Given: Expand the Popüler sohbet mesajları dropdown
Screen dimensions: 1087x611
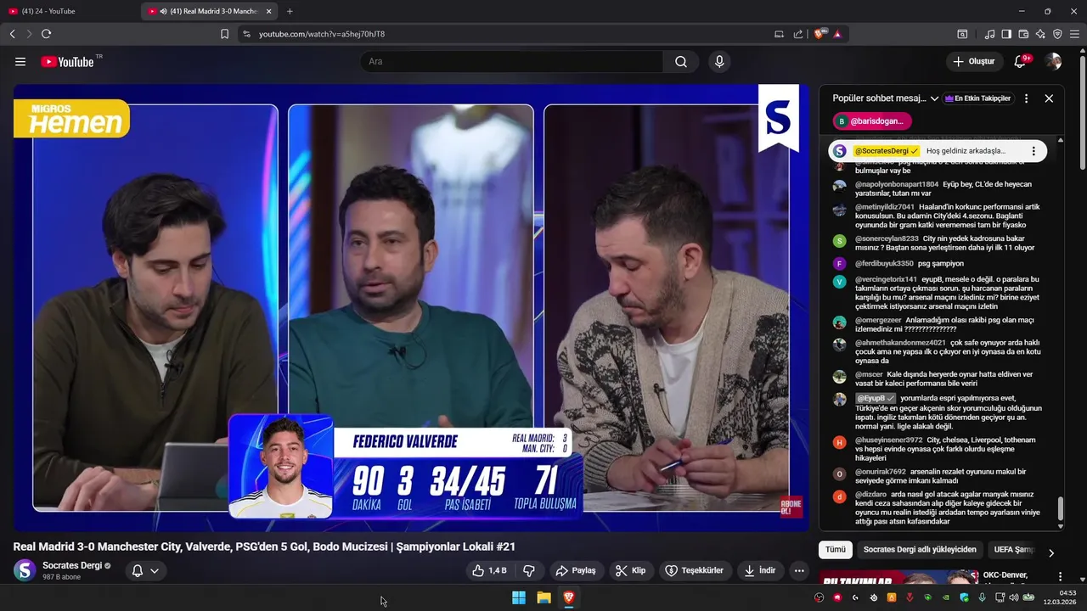Looking at the screenshot, I should (x=885, y=98).
